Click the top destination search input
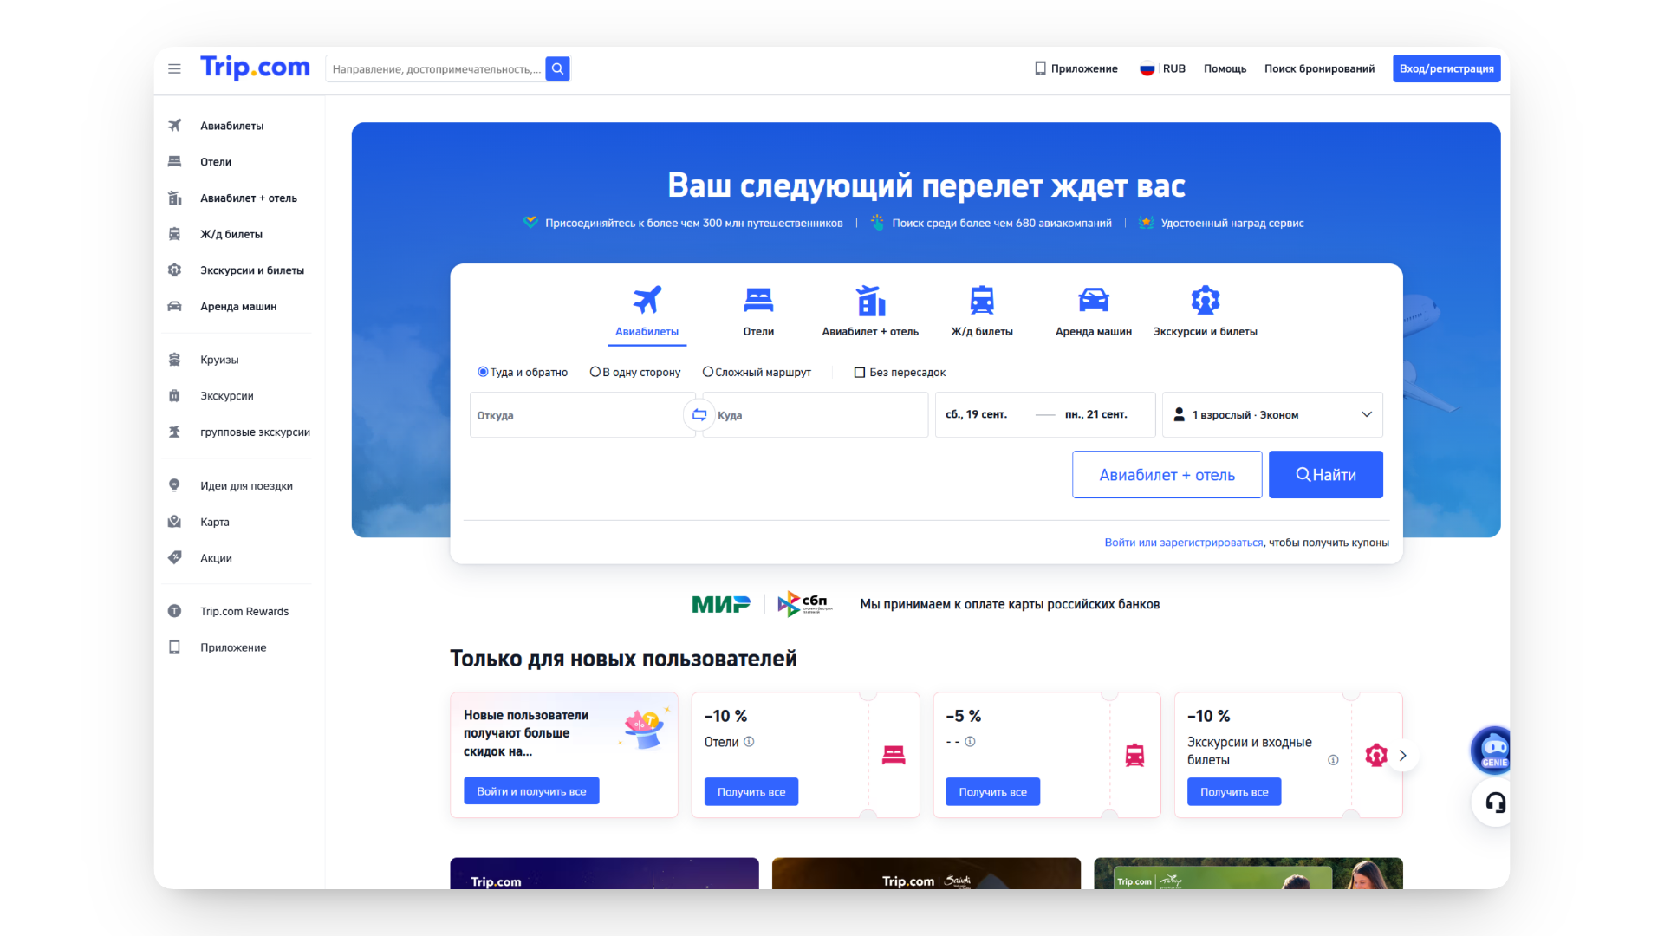 pyautogui.click(x=436, y=68)
